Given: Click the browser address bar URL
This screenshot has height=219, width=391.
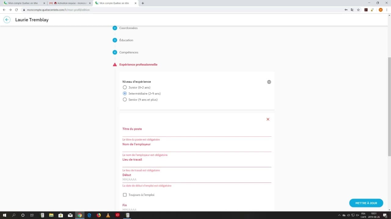Looking at the screenshot, I should coord(58,10).
